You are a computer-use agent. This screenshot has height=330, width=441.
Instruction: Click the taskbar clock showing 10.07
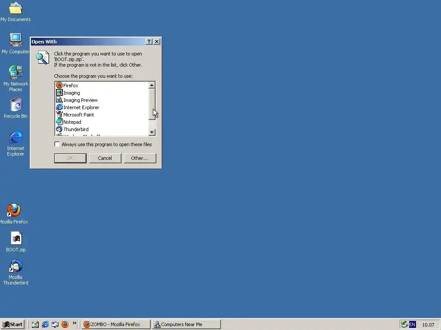pos(428,325)
